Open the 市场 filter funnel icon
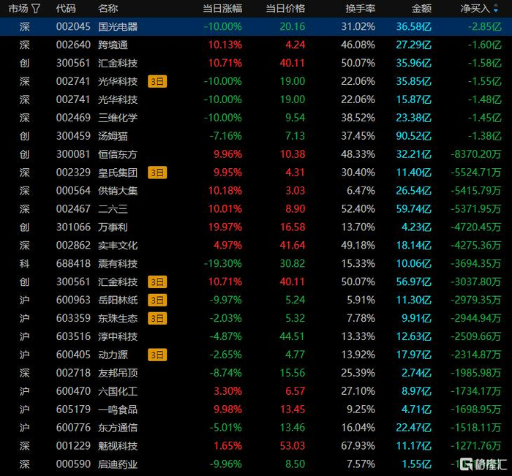This screenshot has width=512, height=476. coord(37,9)
